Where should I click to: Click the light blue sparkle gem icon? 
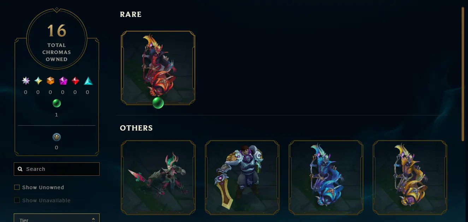pos(38,81)
